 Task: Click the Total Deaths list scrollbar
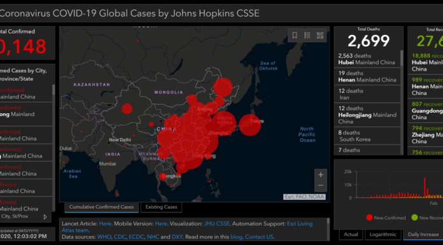point(402,58)
